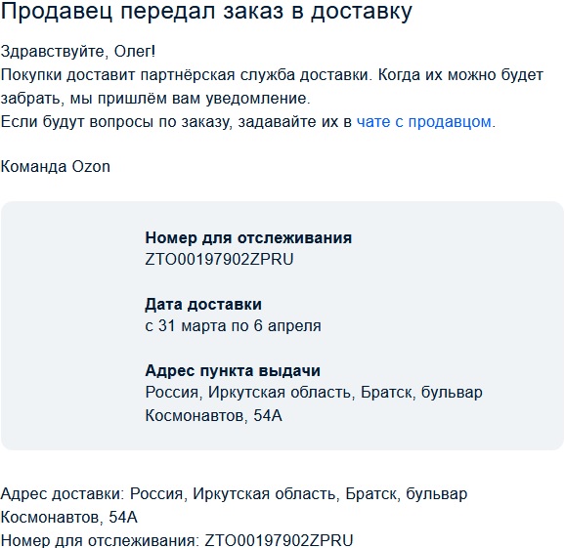
Task: Click 'Космонавтов, 54А' inside the gray card
Action: 214,416
